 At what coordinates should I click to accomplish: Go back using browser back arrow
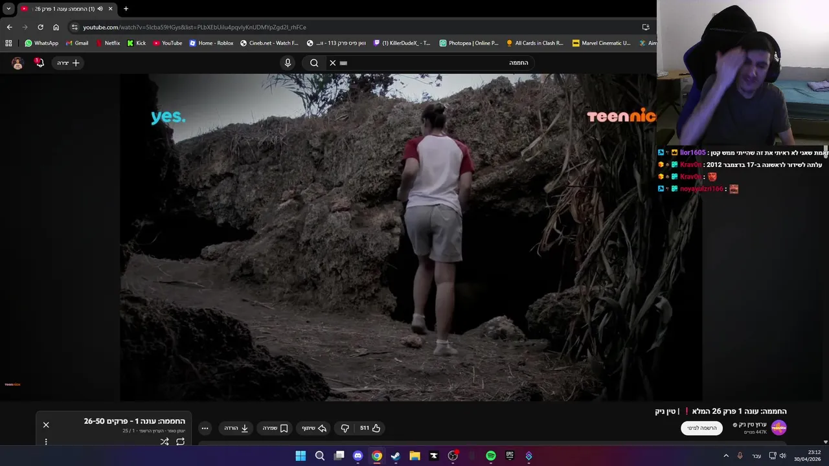point(9,27)
